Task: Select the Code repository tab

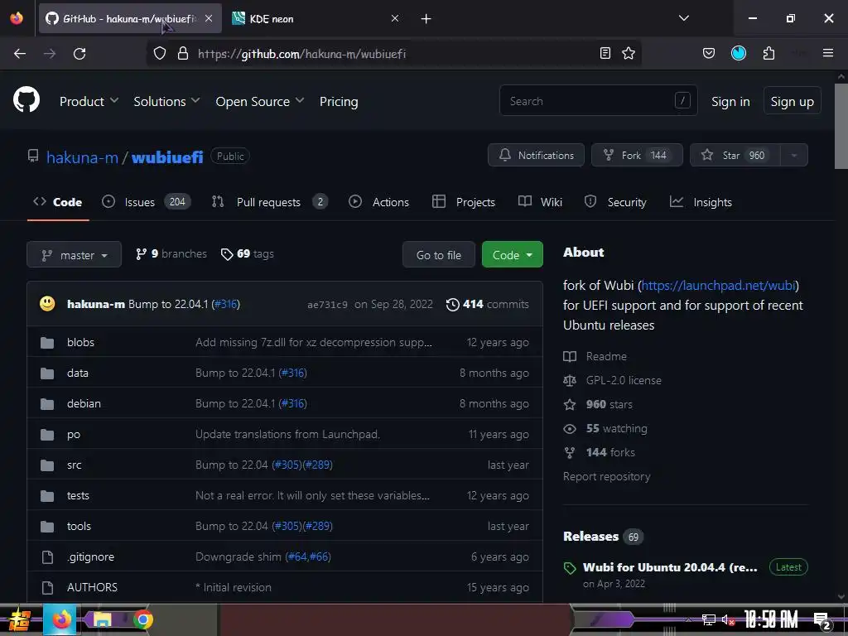Action: [58, 202]
